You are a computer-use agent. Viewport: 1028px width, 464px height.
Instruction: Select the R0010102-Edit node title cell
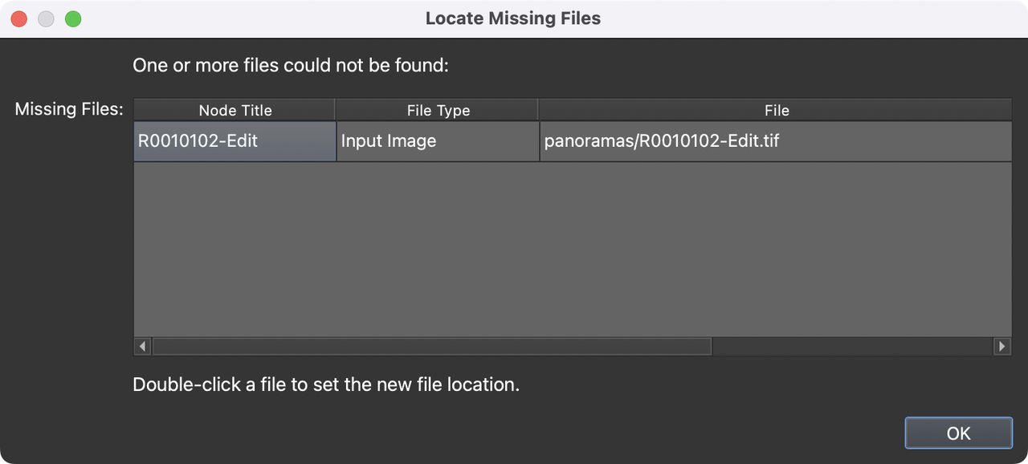pos(235,140)
